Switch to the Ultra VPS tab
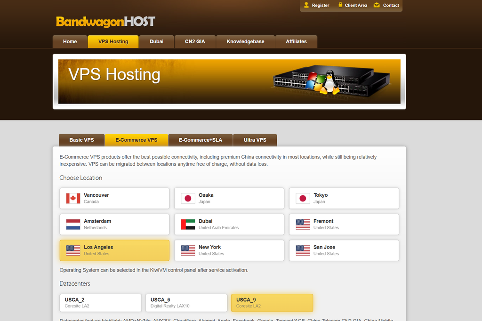 [x=255, y=140]
